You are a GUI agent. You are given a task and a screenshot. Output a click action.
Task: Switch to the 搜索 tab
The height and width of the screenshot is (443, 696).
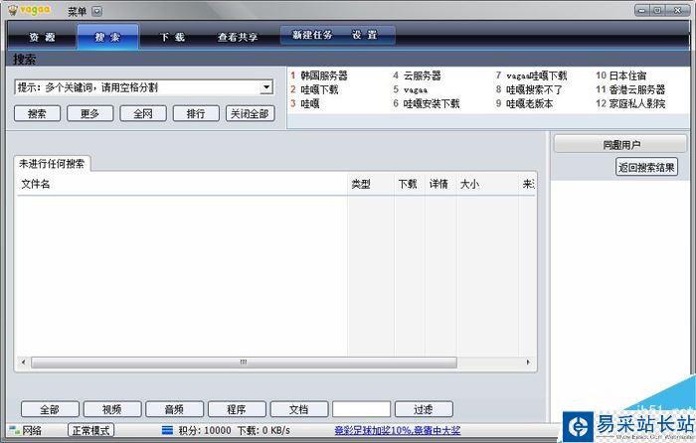click(107, 38)
